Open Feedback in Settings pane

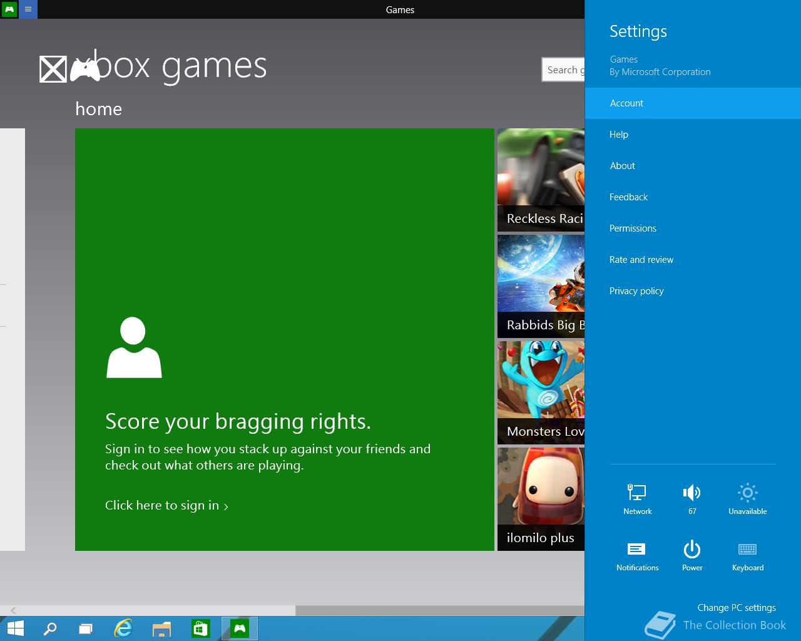pos(693,197)
